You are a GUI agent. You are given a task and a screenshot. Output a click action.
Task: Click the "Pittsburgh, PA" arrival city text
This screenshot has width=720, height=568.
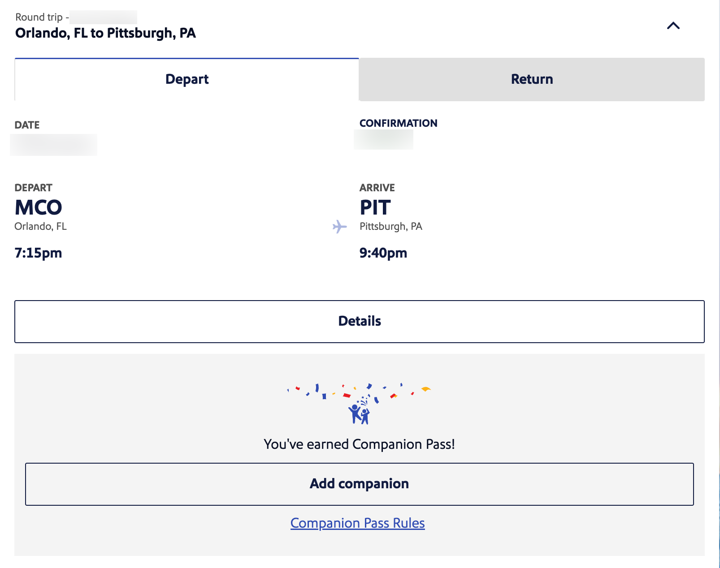(390, 226)
